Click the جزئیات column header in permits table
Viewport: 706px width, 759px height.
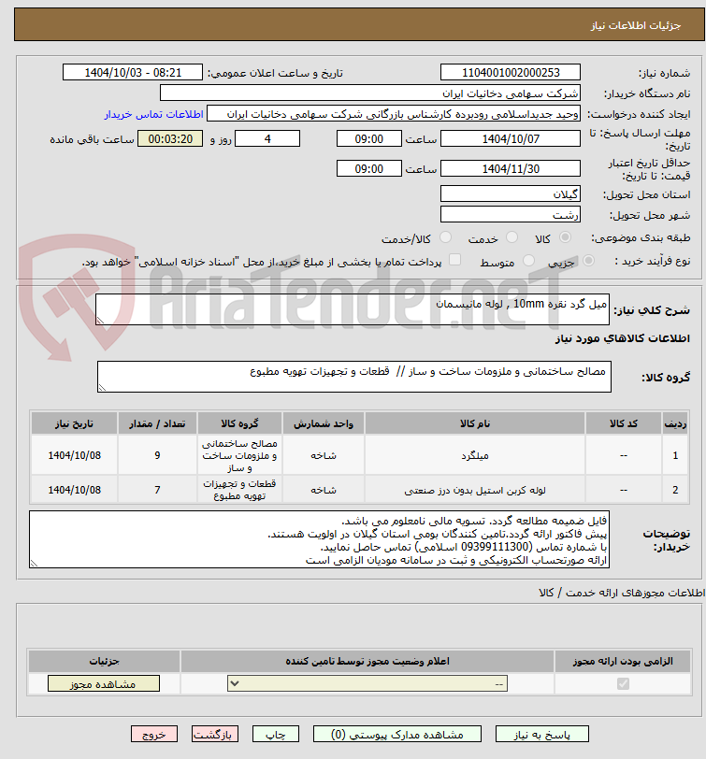tap(104, 661)
